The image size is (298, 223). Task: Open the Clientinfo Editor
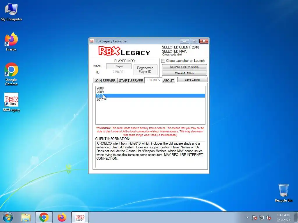point(184,73)
